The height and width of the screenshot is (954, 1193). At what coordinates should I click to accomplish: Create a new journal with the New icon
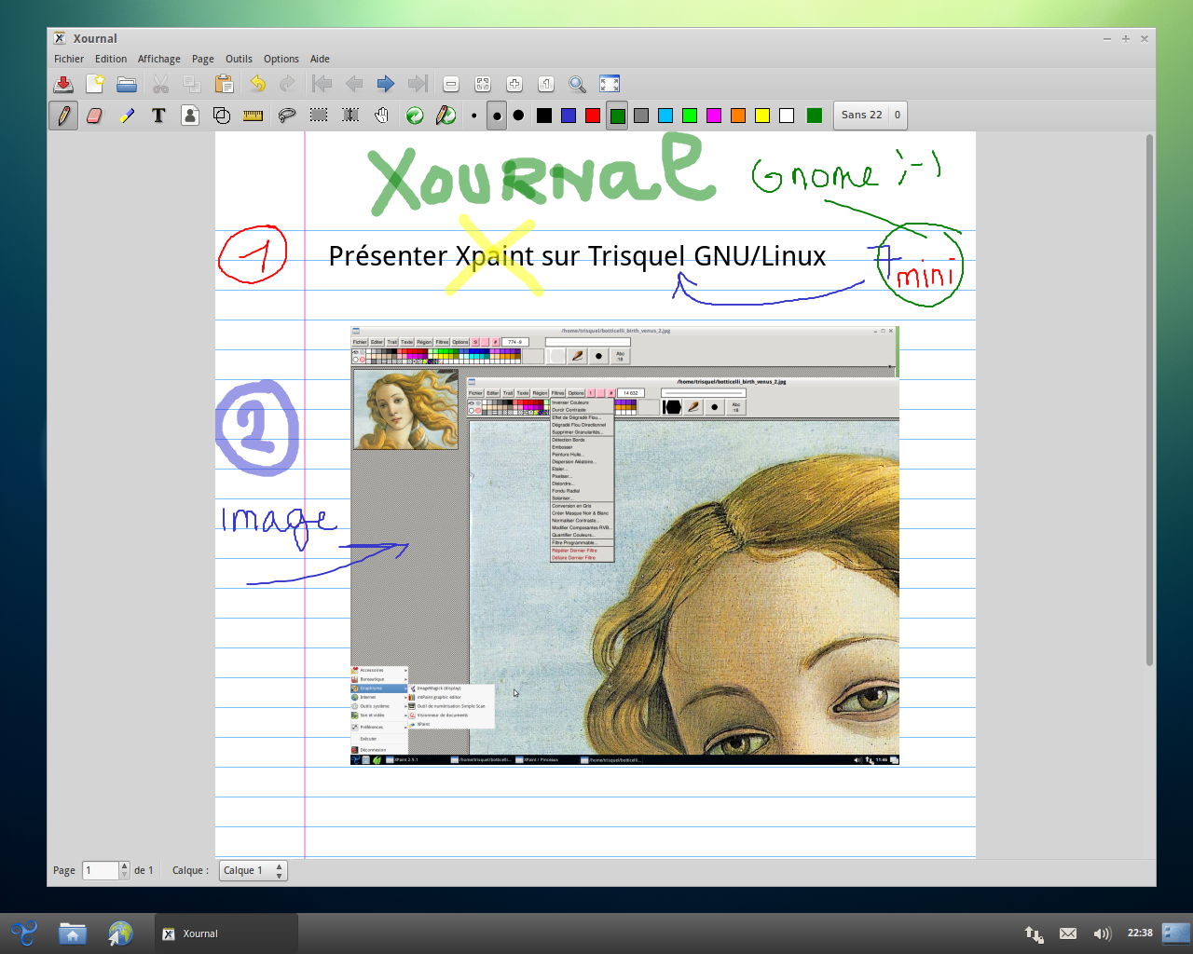point(95,84)
